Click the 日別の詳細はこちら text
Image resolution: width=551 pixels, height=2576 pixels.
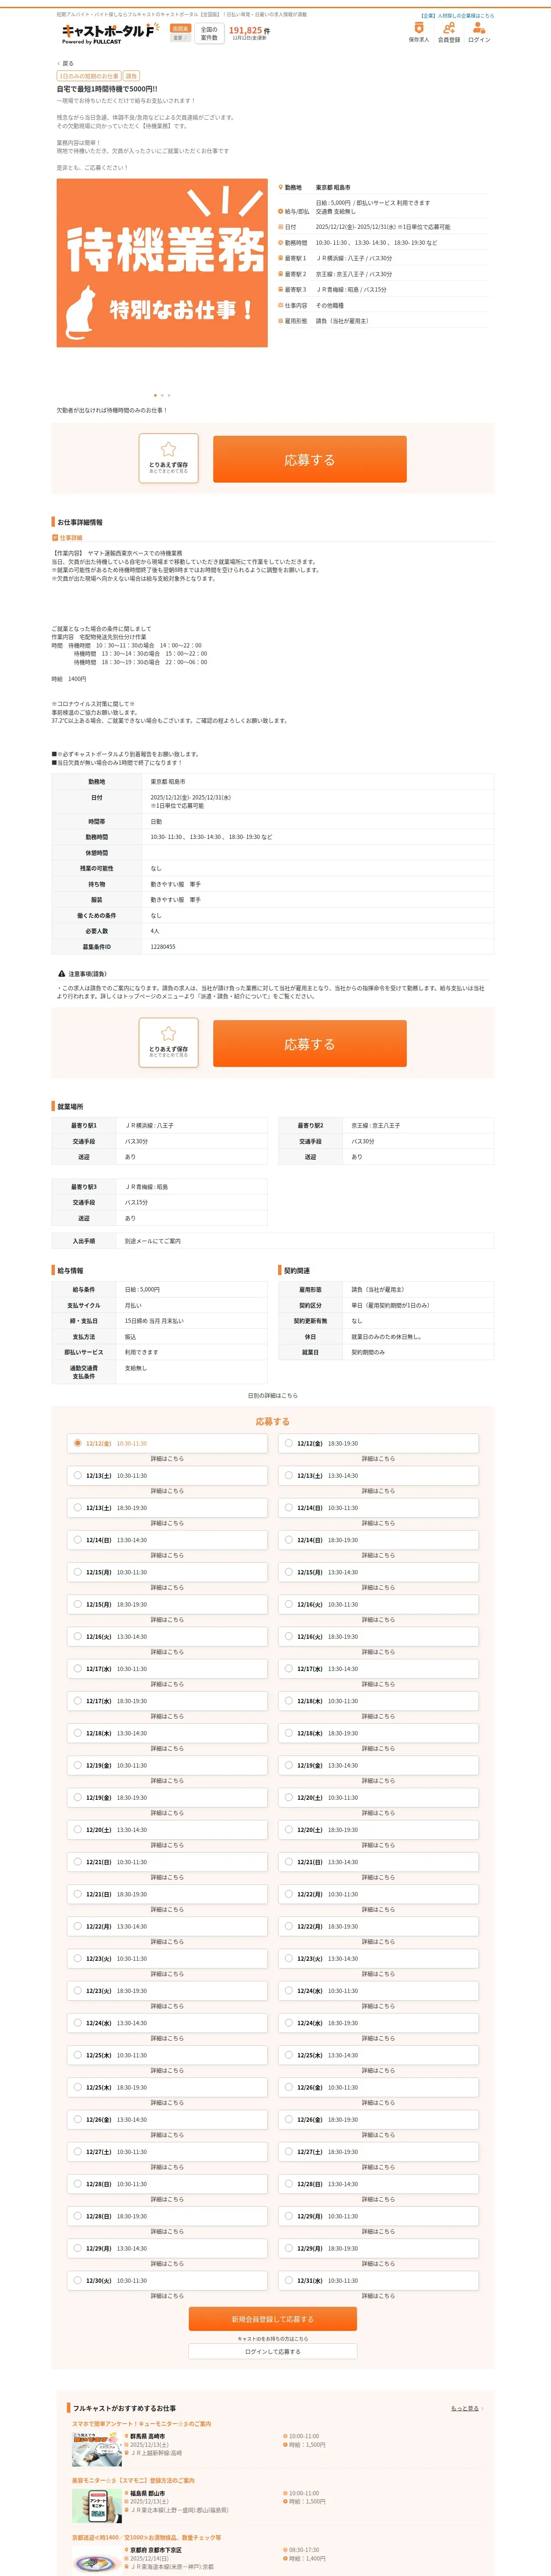pos(273,1395)
